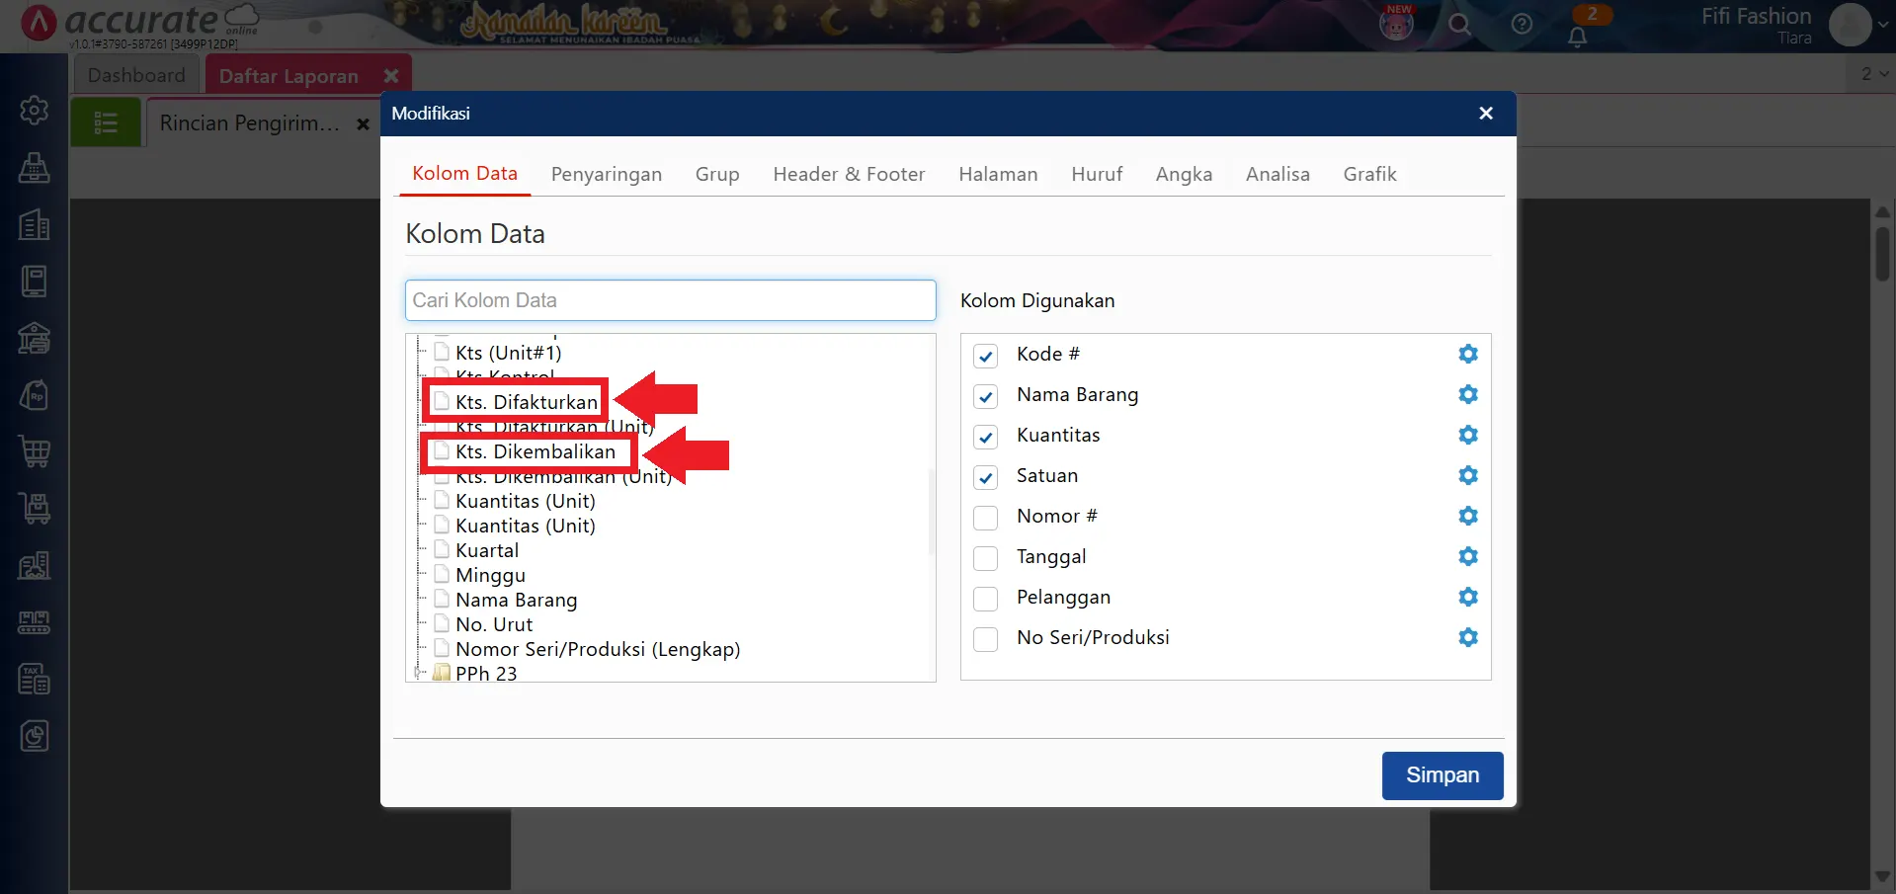Focus the Cari Kolom Data search field

pos(670,300)
